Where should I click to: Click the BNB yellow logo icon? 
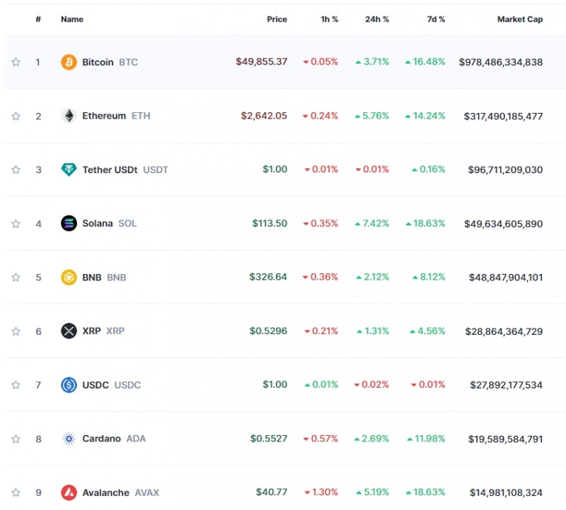tap(69, 277)
